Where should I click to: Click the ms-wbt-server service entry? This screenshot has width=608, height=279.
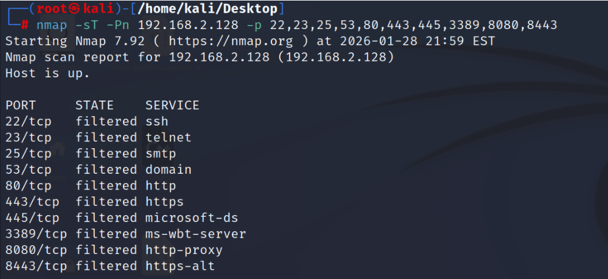click(196, 234)
